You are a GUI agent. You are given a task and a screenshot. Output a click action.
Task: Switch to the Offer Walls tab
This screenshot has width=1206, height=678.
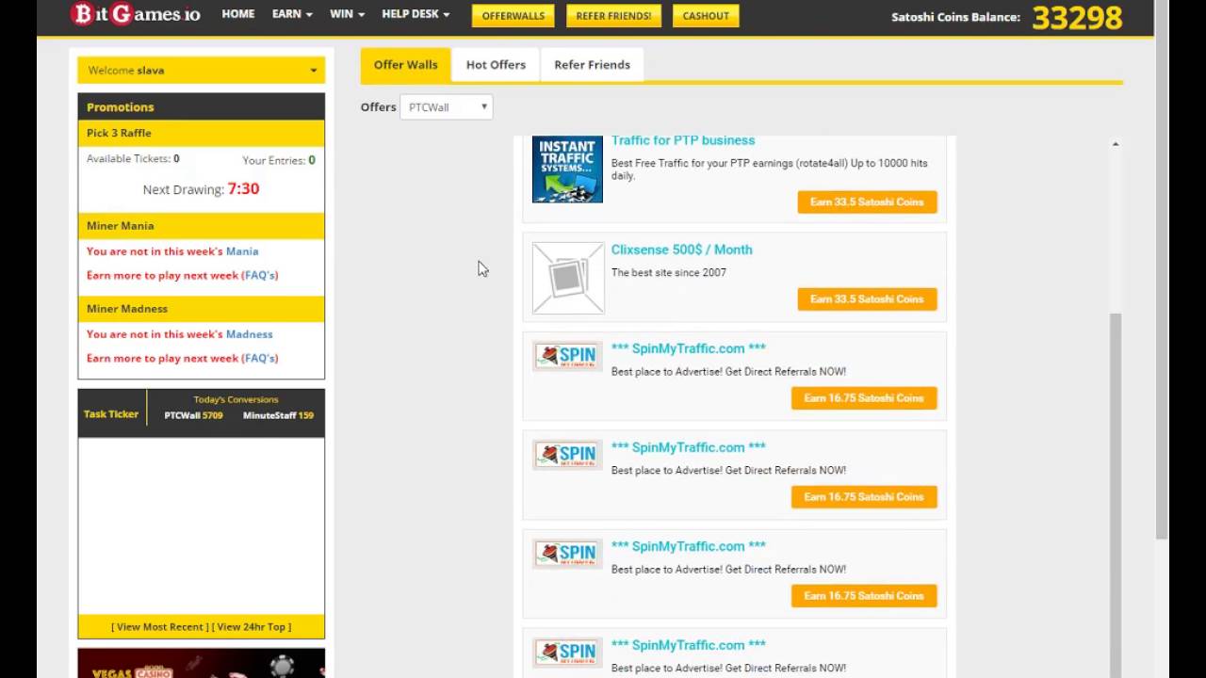click(405, 65)
